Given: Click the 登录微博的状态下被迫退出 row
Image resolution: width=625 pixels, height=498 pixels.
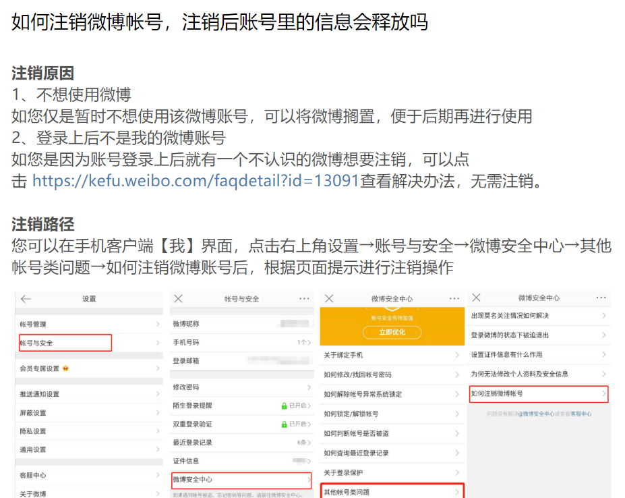Looking at the screenshot, I should (539, 335).
